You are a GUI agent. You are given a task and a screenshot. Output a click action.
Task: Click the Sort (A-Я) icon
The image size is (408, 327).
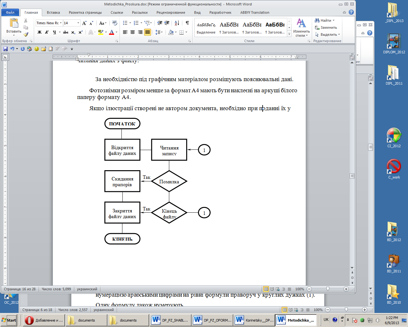click(x=177, y=23)
